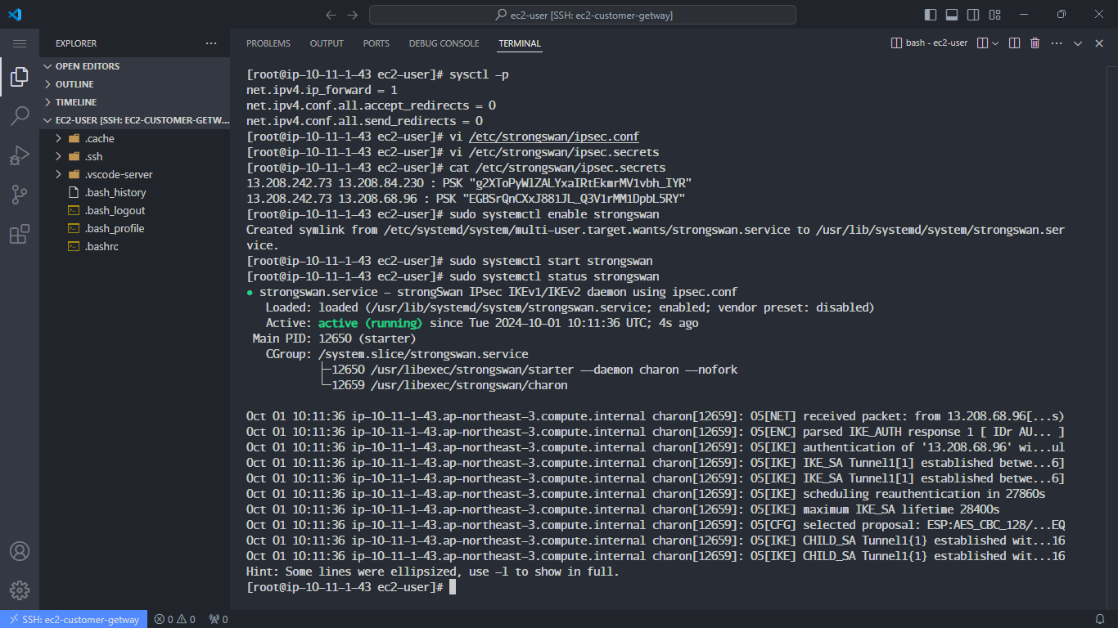The width and height of the screenshot is (1118, 628).
Task: Open the Accounts icon in Activity Bar
Action: pyautogui.click(x=20, y=552)
